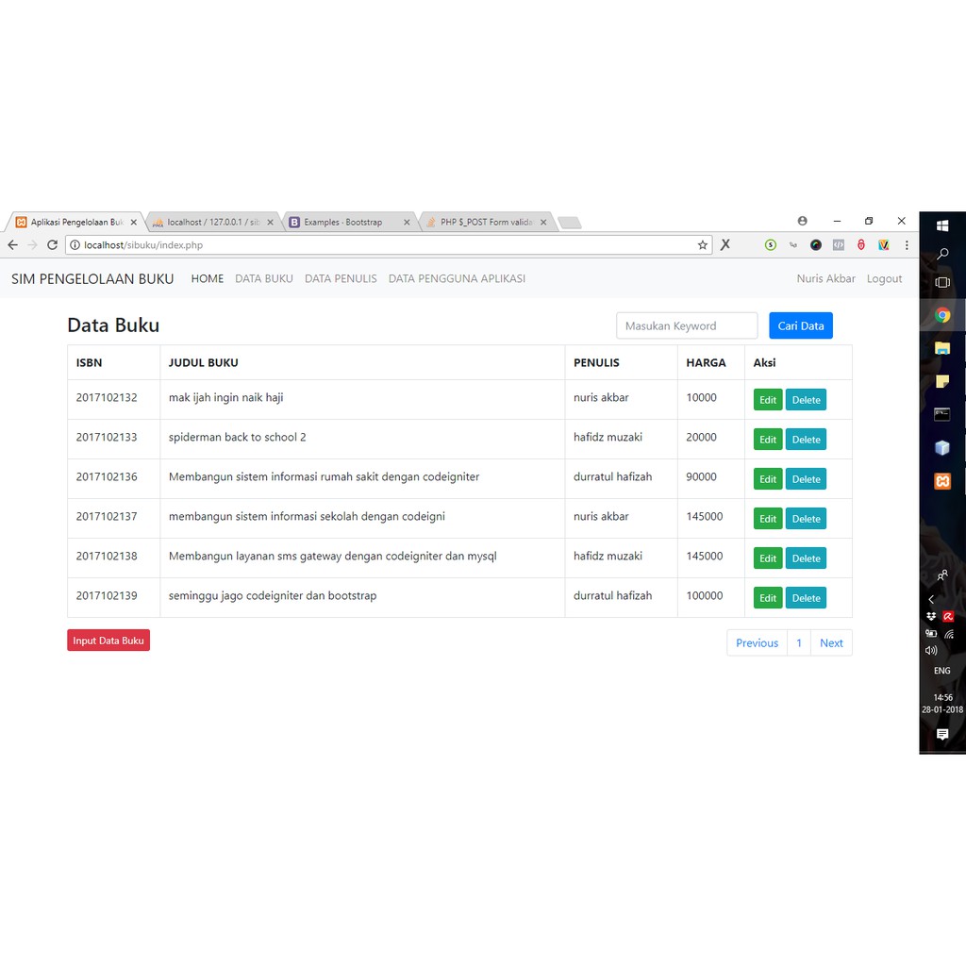The height and width of the screenshot is (966, 966).
Task: Edit the 'spiderman back to school 2' row
Action: coord(768,440)
